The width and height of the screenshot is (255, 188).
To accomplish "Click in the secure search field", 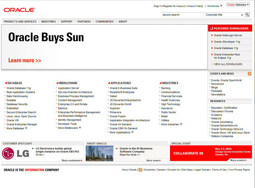I will coord(182,15).
